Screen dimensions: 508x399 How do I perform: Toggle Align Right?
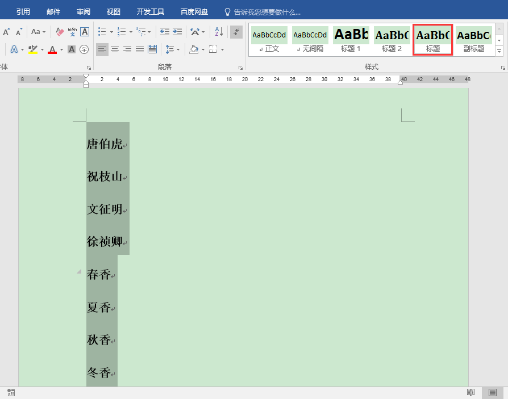pyautogui.click(x=127, y=49)
